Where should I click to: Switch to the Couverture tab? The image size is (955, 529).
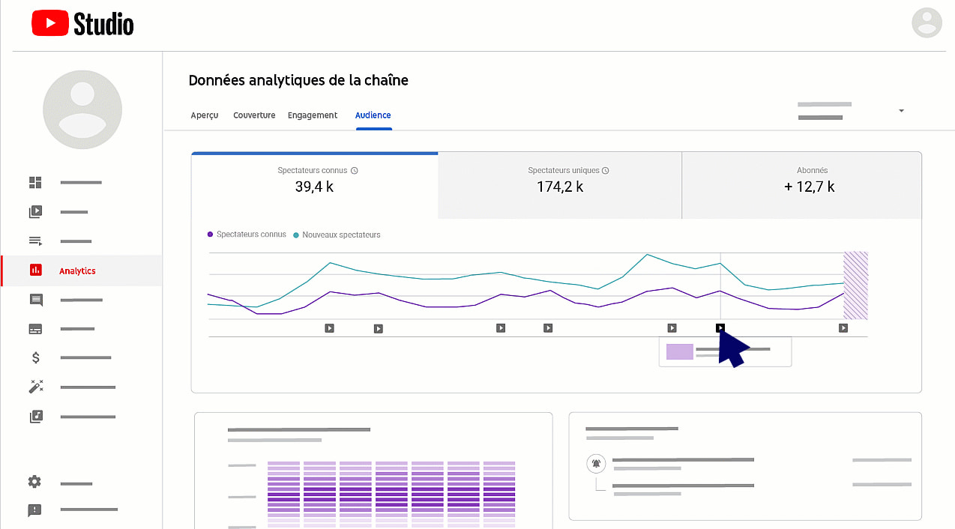(x=254, y=115)
